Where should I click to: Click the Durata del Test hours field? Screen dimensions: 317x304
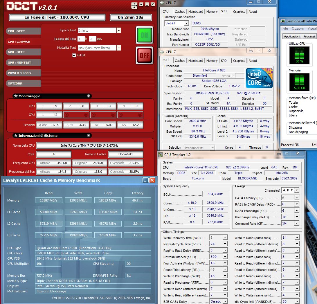click(81, 39)
